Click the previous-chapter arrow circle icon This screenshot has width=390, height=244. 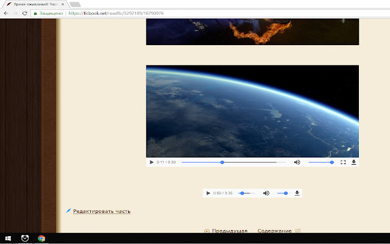pyautogui.click(x=207, y=231)
